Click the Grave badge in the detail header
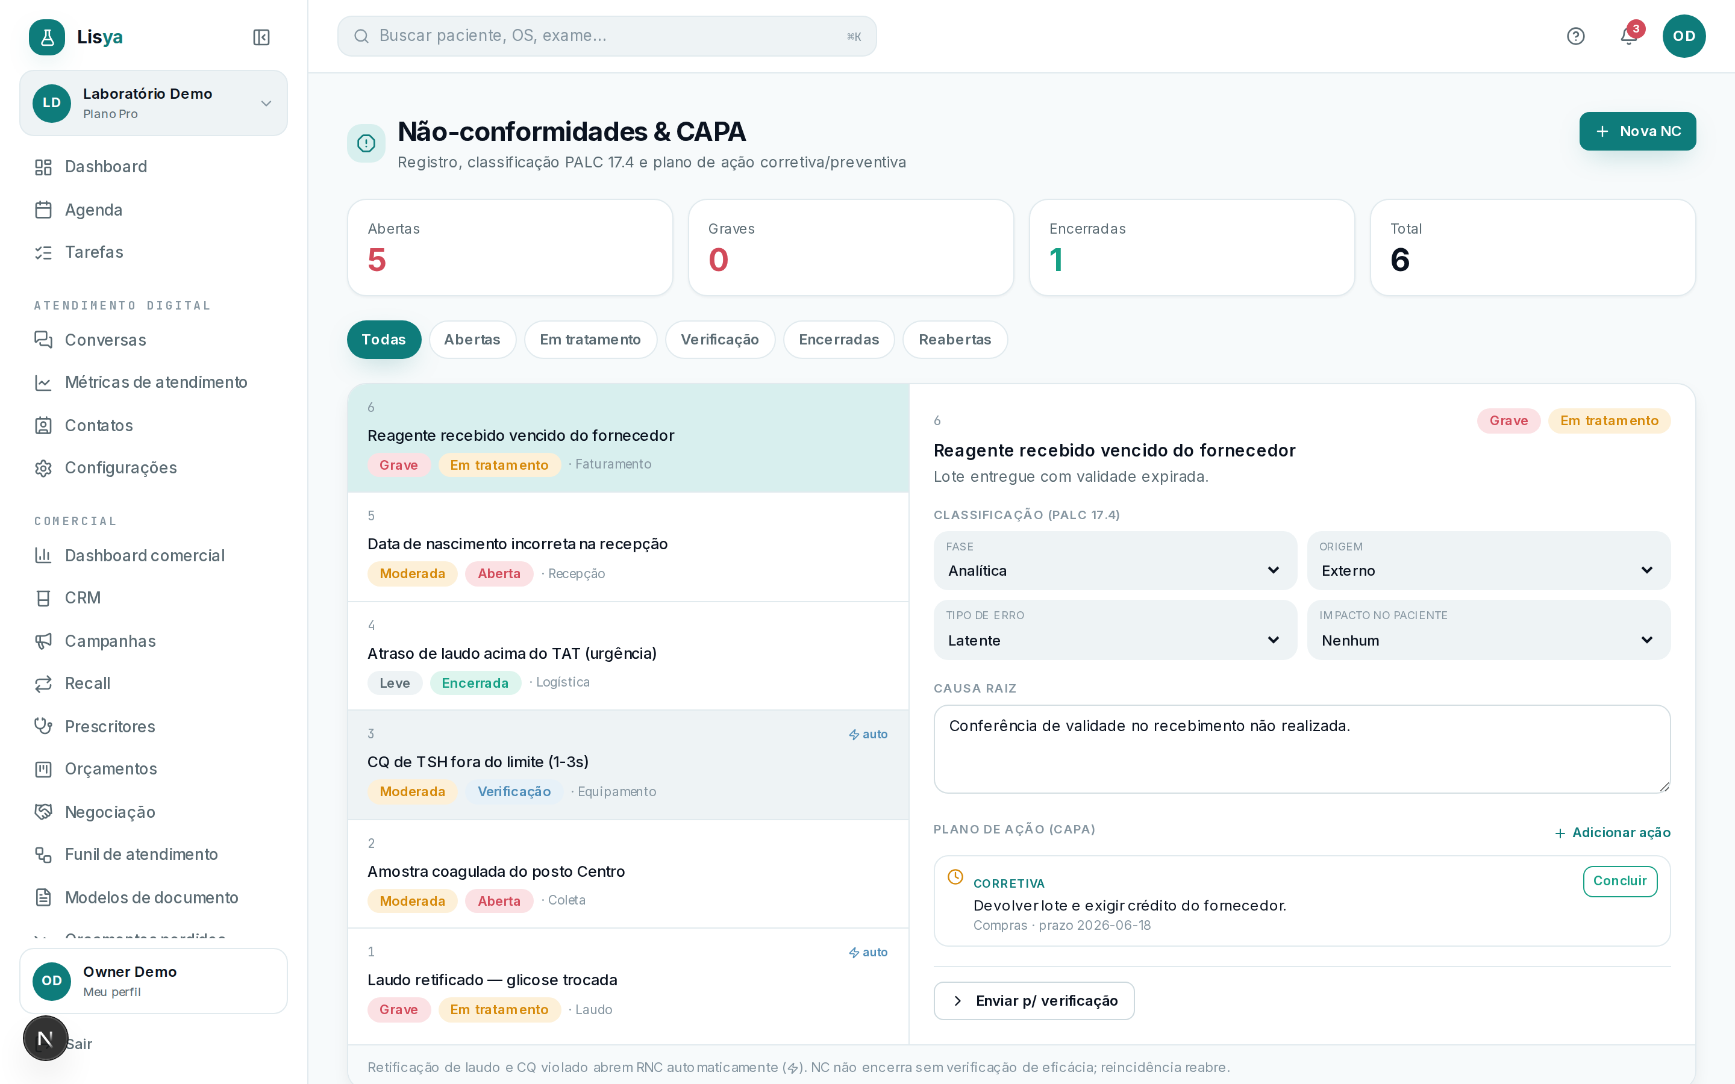The image size is (1735, 1084). (1508, 421)
